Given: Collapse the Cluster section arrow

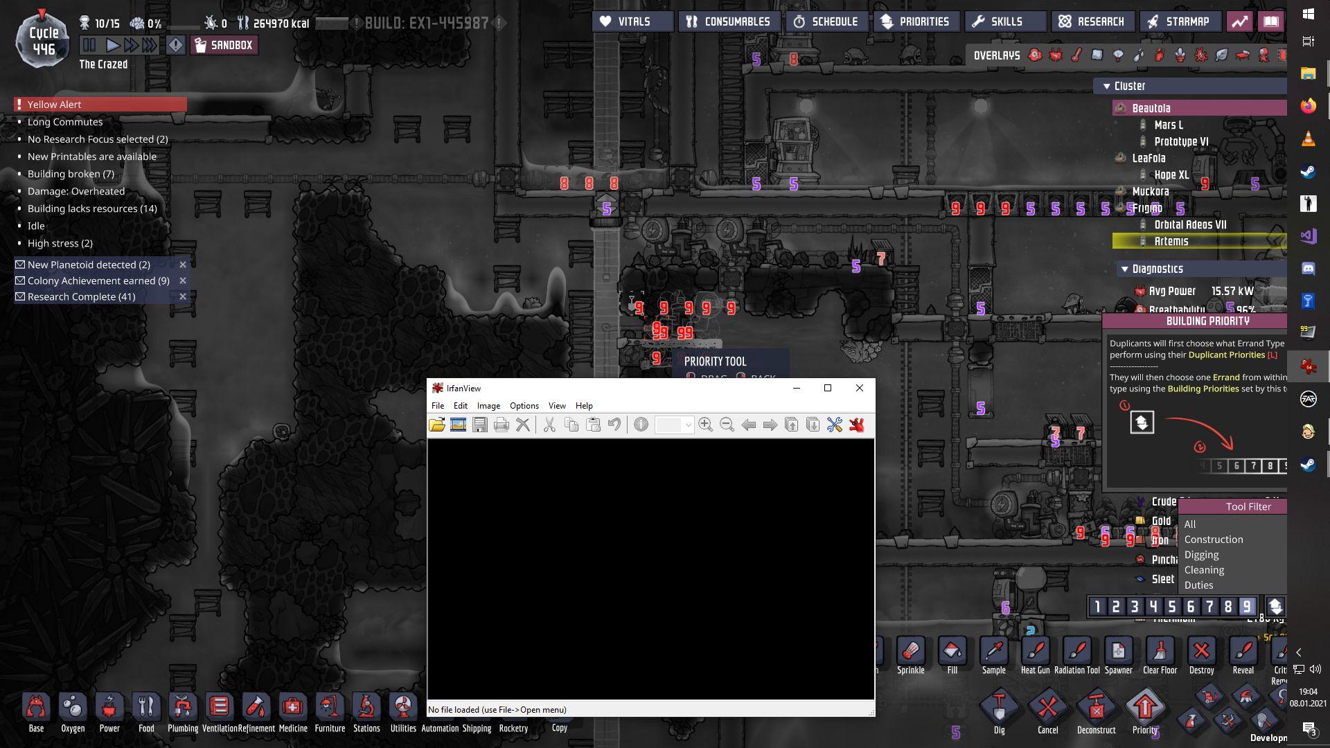Looking at the screenshot, I should coord(1106,86).
